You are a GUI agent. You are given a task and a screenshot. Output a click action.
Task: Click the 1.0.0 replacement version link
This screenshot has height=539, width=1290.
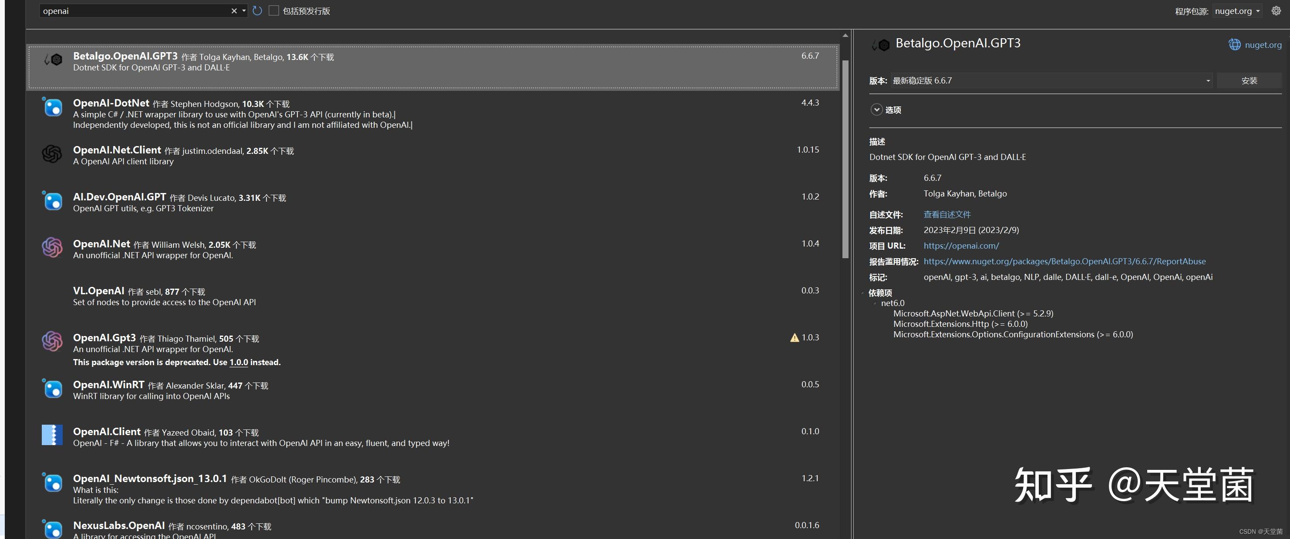point(239,362)
